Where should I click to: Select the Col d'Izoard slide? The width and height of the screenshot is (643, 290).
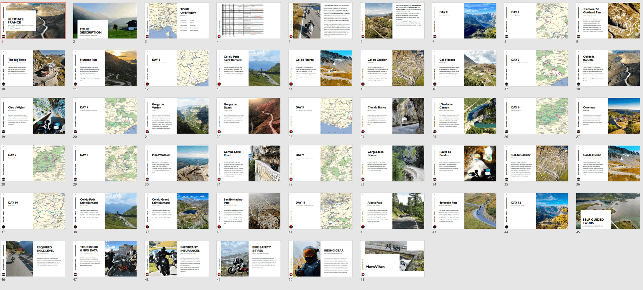[464, 68]
